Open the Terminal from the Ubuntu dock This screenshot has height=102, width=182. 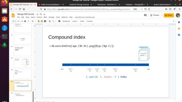[5, 36]
